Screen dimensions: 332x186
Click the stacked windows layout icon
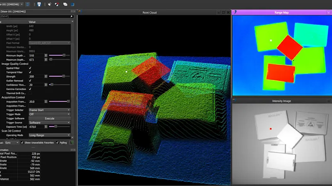click(x=65, y=4)
